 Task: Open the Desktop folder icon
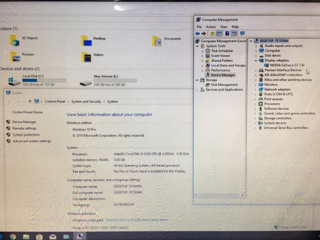(x=86, y=41)
